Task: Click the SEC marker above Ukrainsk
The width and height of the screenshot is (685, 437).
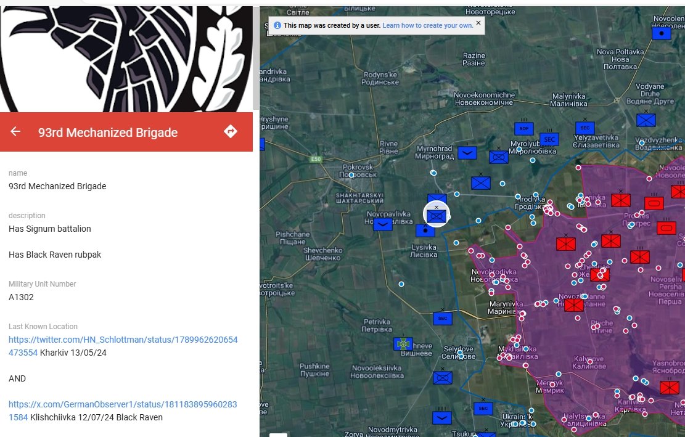Action: click(483, 408)
